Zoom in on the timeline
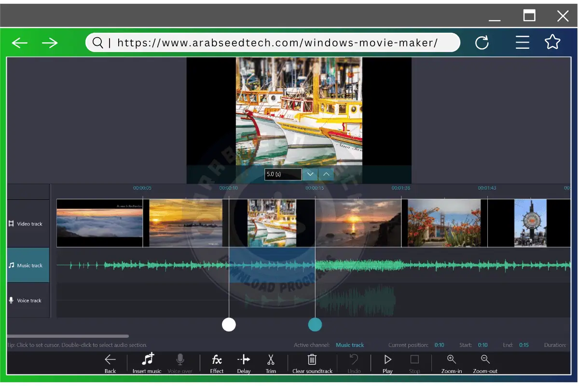This screenshot has height=386, width=579. click(x=451, y=360)
